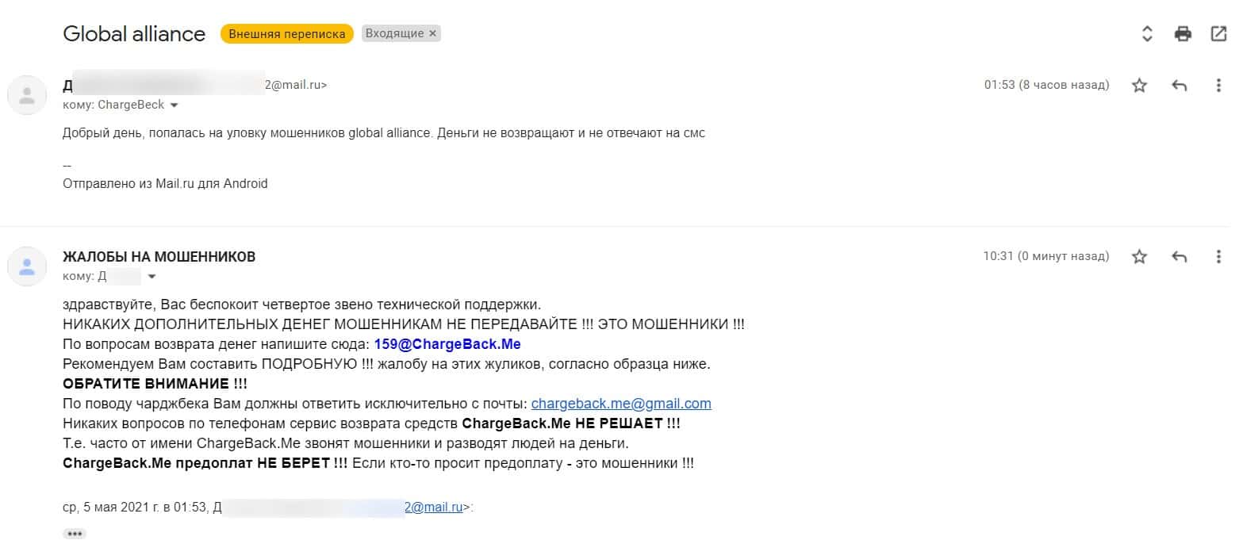The width and height of the screenshot is (1243, 544).
Task: Expand or collapse all messages
Action: [x=1146, y=33]
